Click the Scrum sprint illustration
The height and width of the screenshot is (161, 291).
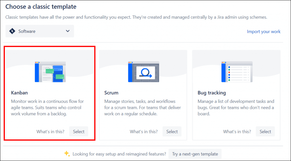pos(144,72)
